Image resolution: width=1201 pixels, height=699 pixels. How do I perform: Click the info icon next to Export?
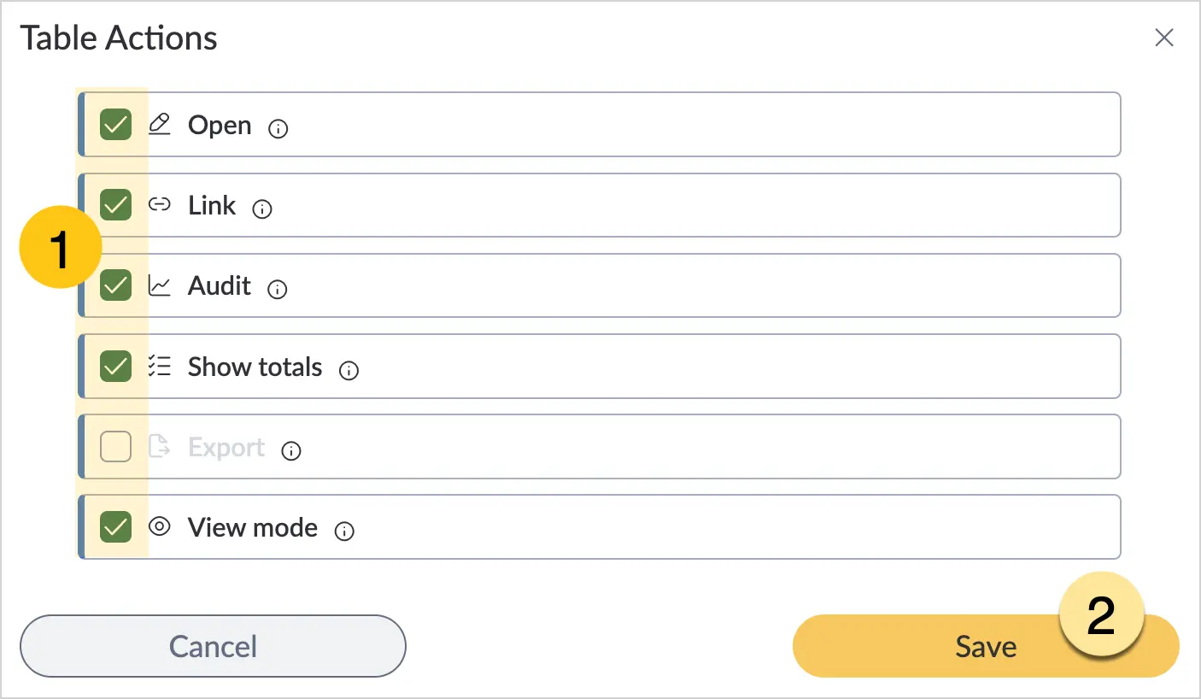click(291, 451)
